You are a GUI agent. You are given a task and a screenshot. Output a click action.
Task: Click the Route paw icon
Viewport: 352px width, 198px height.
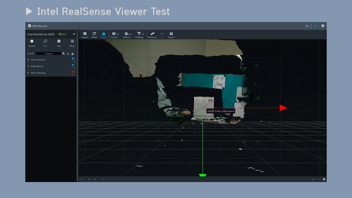162,34
